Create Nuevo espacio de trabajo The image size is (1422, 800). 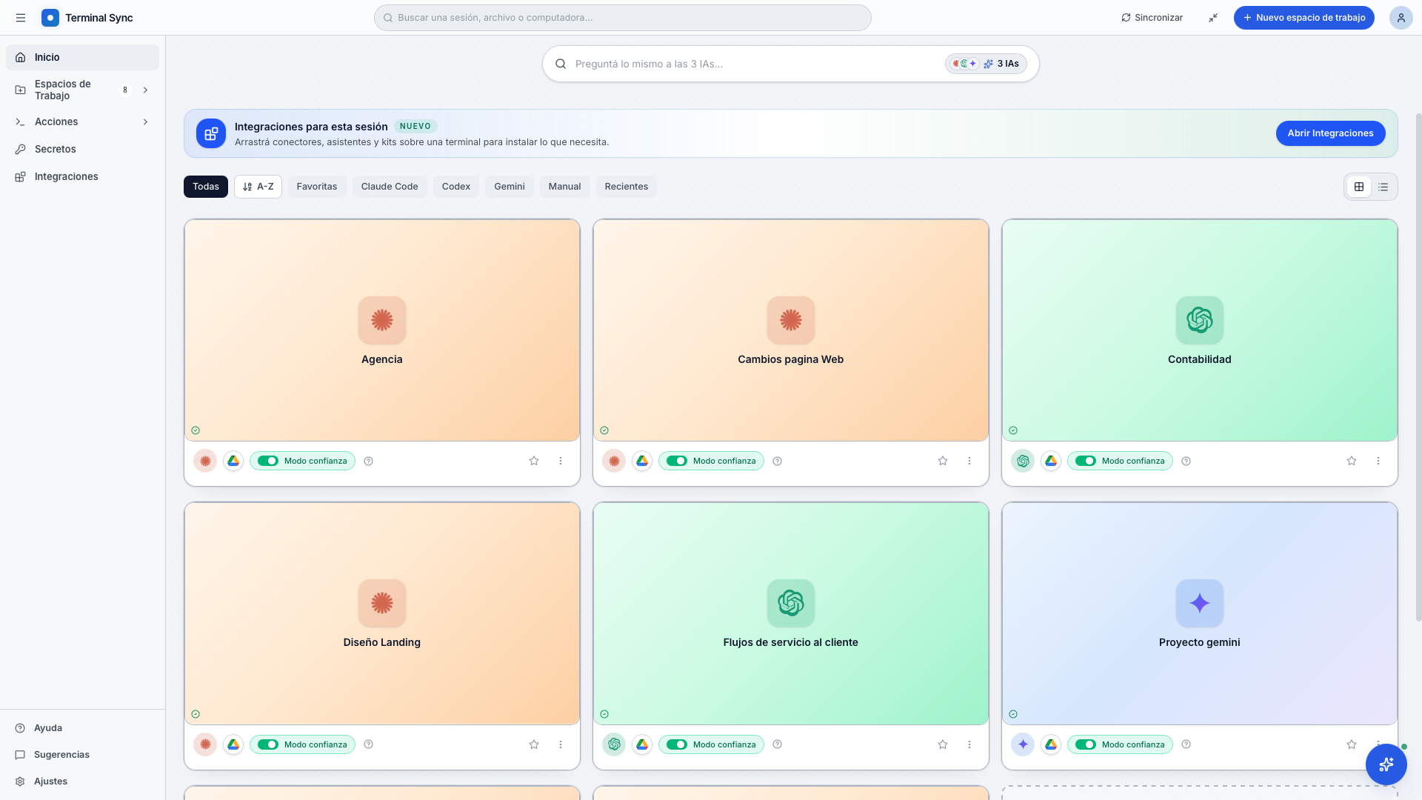[1303, 18]
